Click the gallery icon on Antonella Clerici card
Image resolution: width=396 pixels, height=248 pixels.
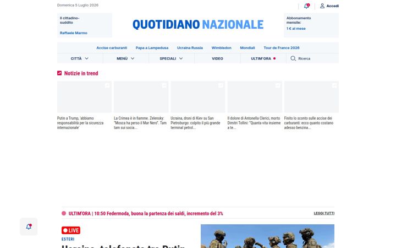tap(278, 85)
